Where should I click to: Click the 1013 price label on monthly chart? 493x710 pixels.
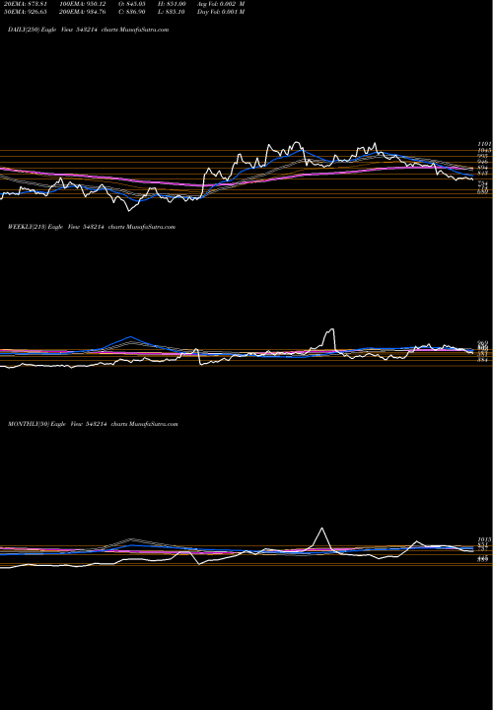tap(484, 539)
